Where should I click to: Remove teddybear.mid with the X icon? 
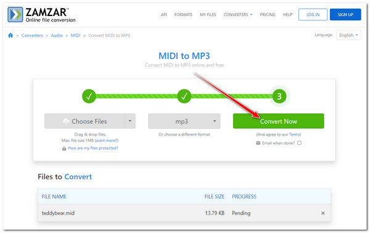[323, 213]
